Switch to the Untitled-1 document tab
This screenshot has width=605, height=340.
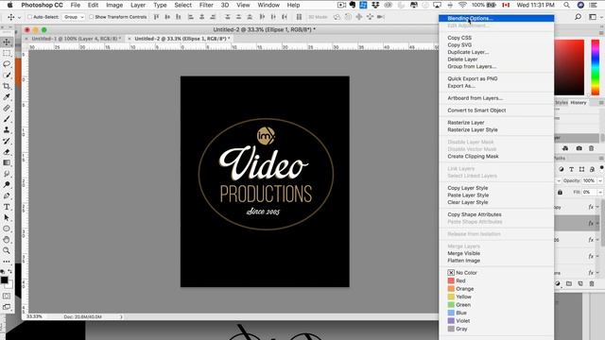coord(76,39)
